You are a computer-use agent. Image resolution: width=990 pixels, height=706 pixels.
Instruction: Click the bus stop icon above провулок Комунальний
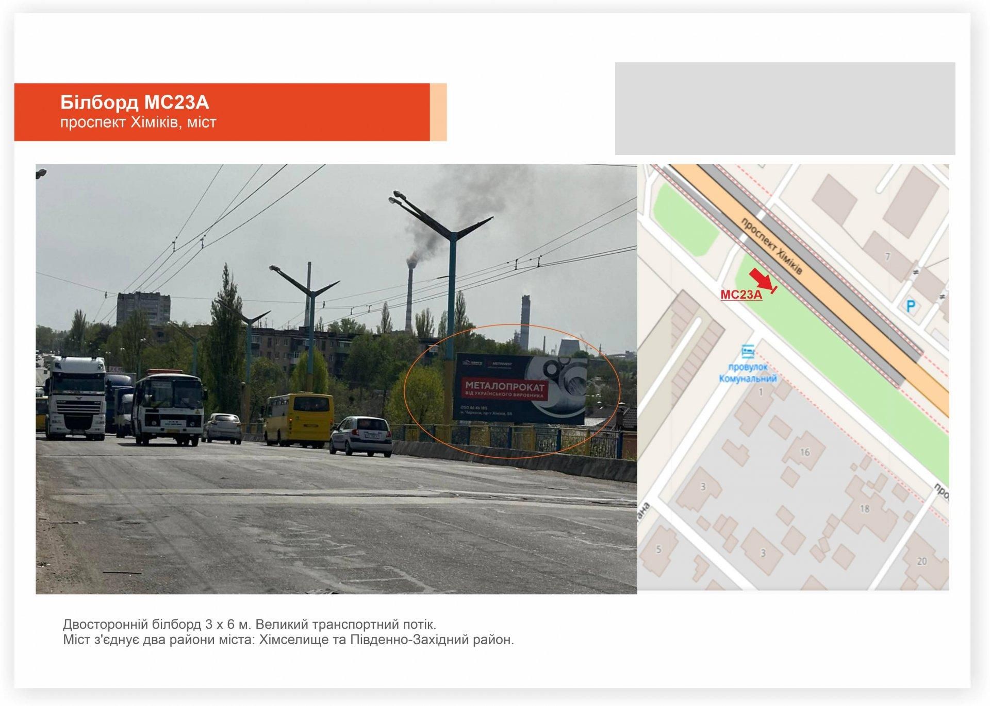click(x=748, y=352)
